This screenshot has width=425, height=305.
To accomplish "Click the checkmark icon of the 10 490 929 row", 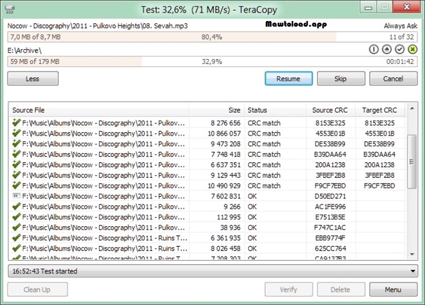I will (16, 185).
